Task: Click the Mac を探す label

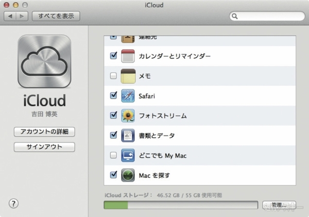Action: pyautogui.click(x=154, y=175)
